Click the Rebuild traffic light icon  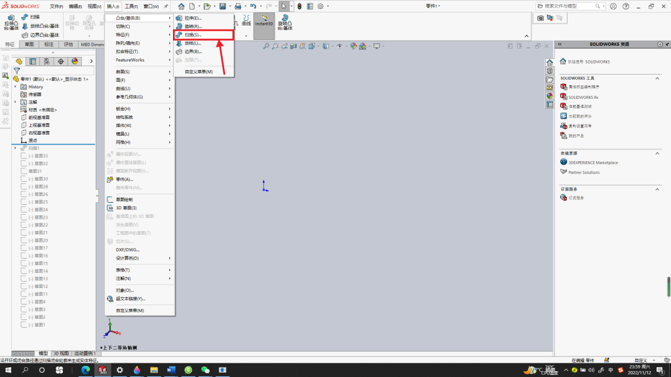(299, 7)
